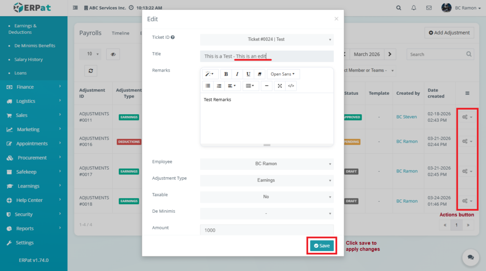Expand the Open Sans font dropdown
The width and height of the screenshot is (486, 271).
coord(283,74)
